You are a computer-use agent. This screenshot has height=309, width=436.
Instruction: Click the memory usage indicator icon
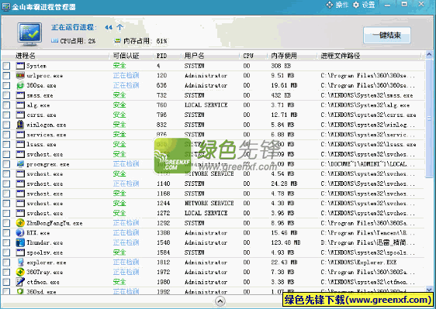point(117,41)
